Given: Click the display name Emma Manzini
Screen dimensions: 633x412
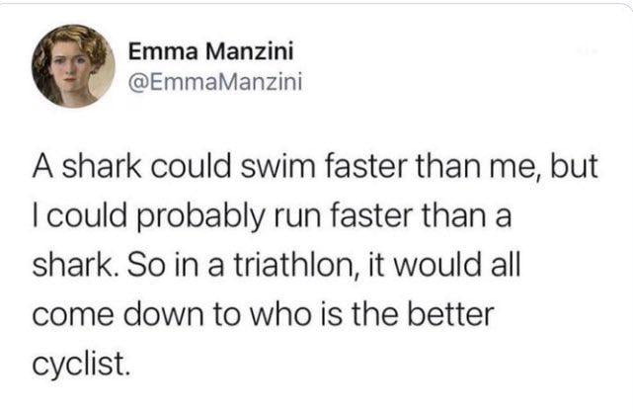Looking at the screenshot, I should [x=210, y=51].
